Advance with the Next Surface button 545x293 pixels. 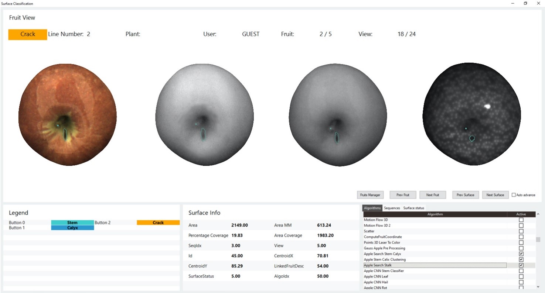(495, 195)
